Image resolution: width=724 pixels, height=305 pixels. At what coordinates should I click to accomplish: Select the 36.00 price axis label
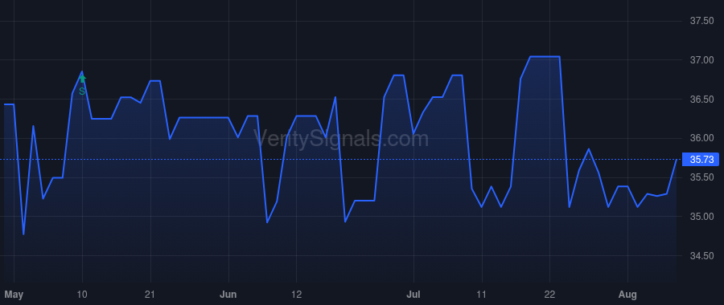701,139
